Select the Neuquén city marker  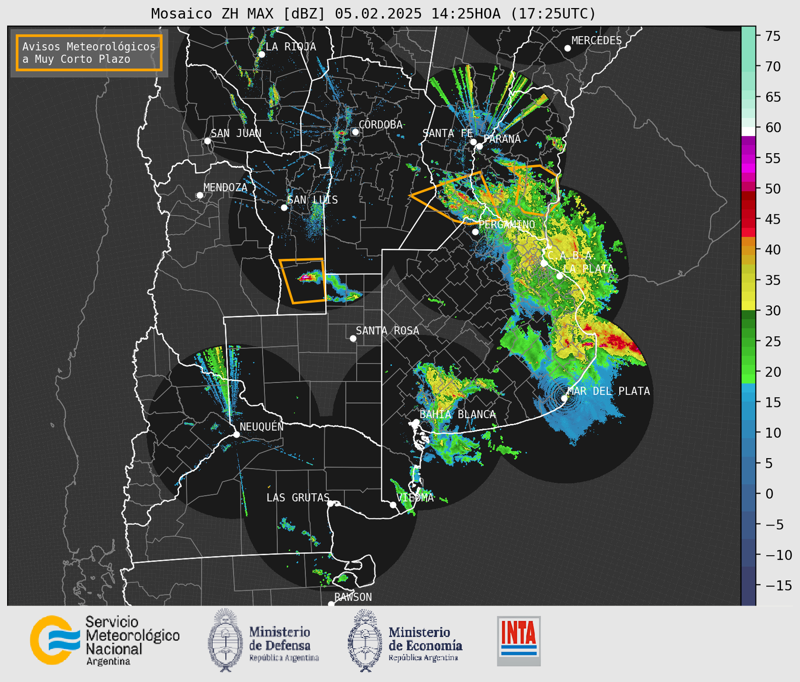point(236,434)
